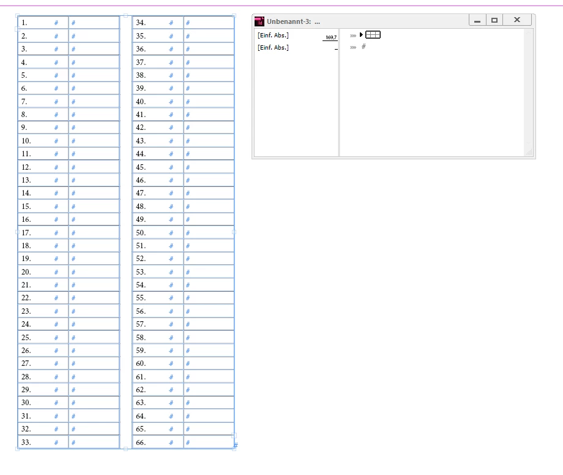Click table cell numbered 43.
Screen dimensions: 563x475
(x=158, y=140)
